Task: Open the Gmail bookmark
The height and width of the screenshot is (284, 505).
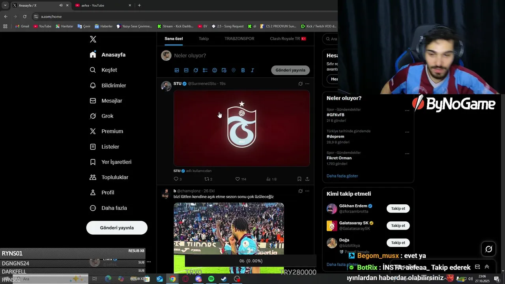Action: tap(22, 26)
